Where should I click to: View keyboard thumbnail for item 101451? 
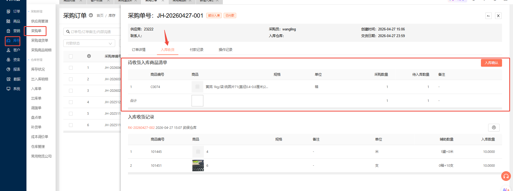tap(198, 165)
